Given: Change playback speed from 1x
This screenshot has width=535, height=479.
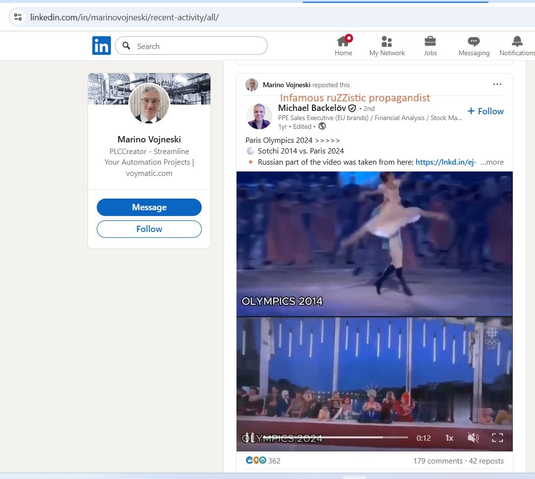Looking at the screenshot, I should 449,438.
